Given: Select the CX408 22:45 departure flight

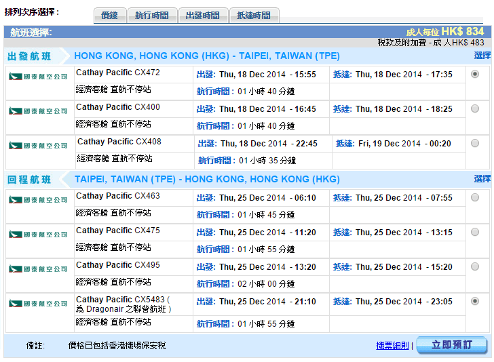Looking at the screenshot, I should (x=474, y=143).
